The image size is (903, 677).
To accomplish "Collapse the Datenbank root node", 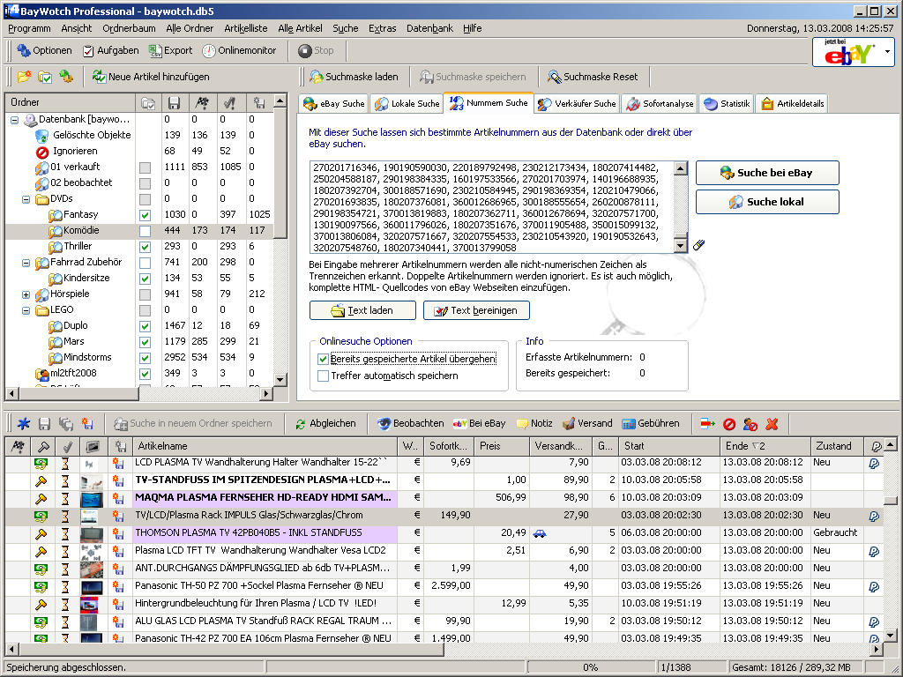I will (14, 120).
